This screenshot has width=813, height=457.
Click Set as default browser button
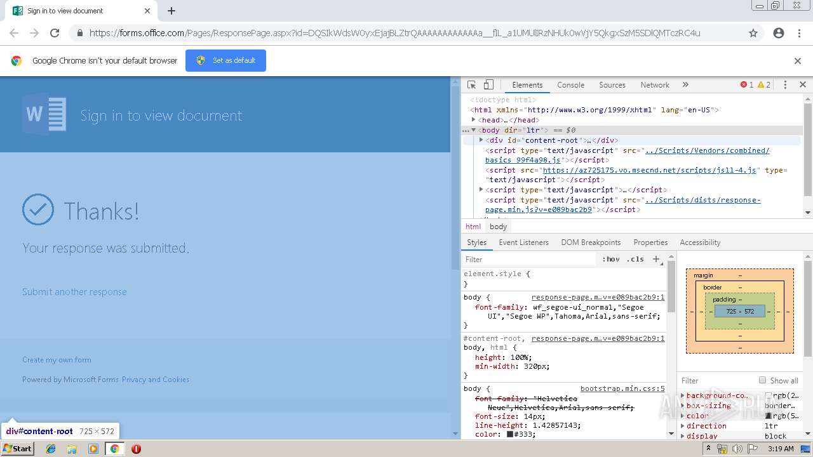pyautogui.click(x=225, y=60)
